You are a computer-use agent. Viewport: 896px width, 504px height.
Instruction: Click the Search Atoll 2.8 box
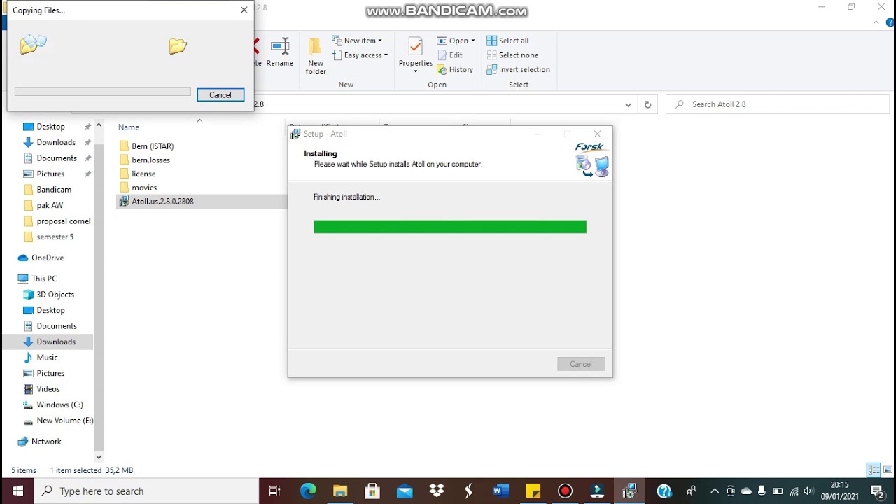coord(777,104)
